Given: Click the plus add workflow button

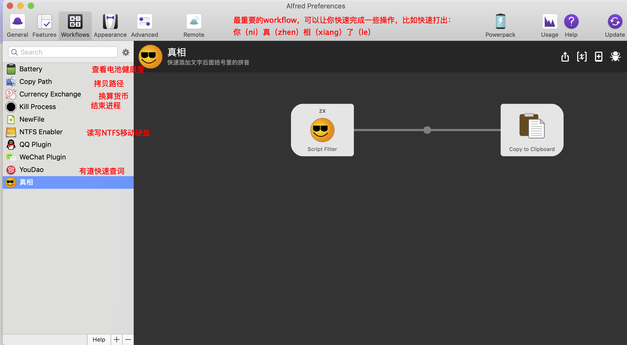Looking at the screenshot, I should 117,339.
